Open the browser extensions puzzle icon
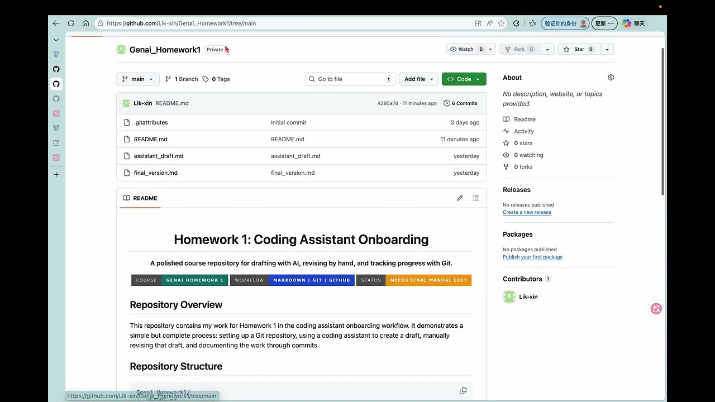 (516, 23)
